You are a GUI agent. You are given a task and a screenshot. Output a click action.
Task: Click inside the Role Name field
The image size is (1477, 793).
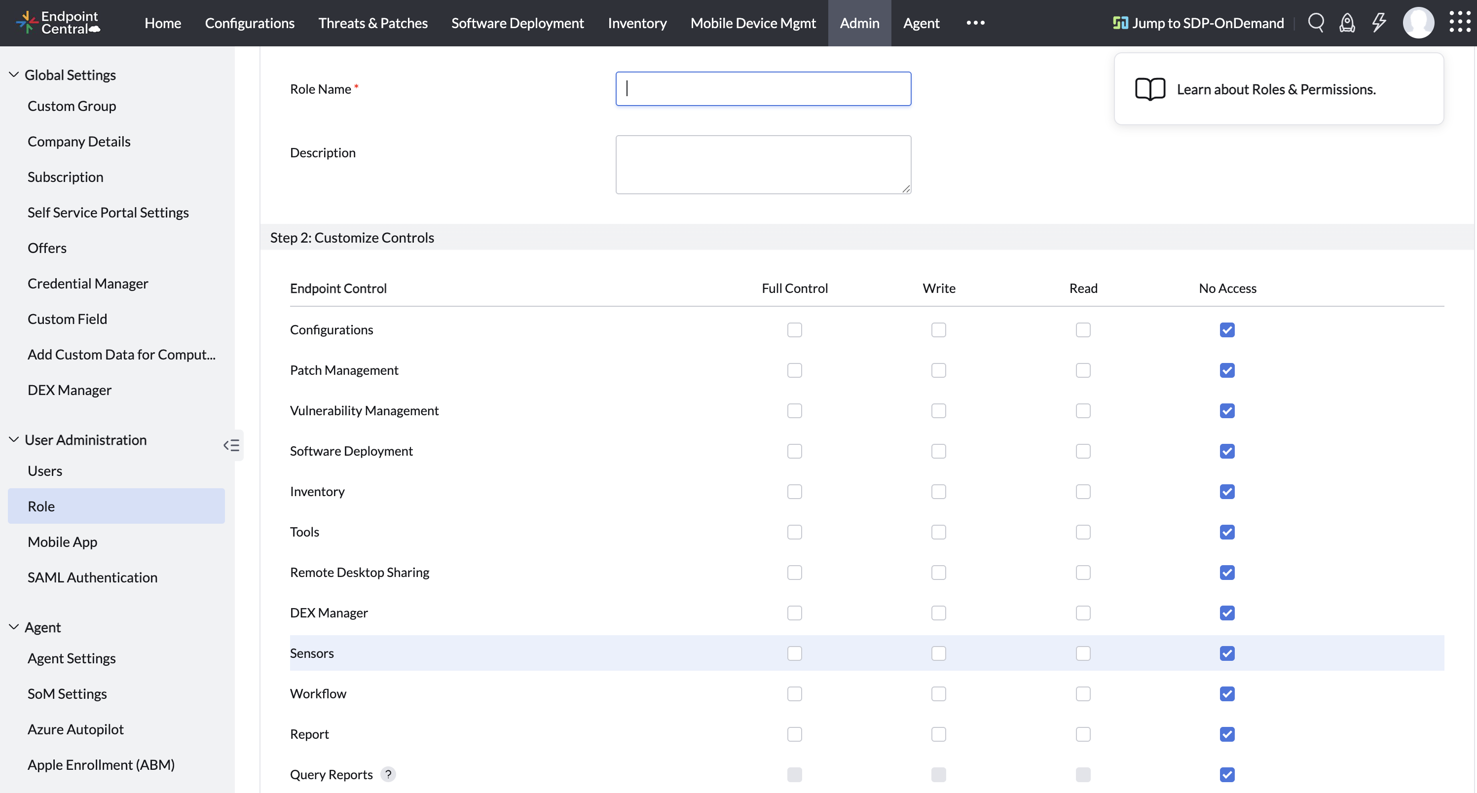(763, 88)
